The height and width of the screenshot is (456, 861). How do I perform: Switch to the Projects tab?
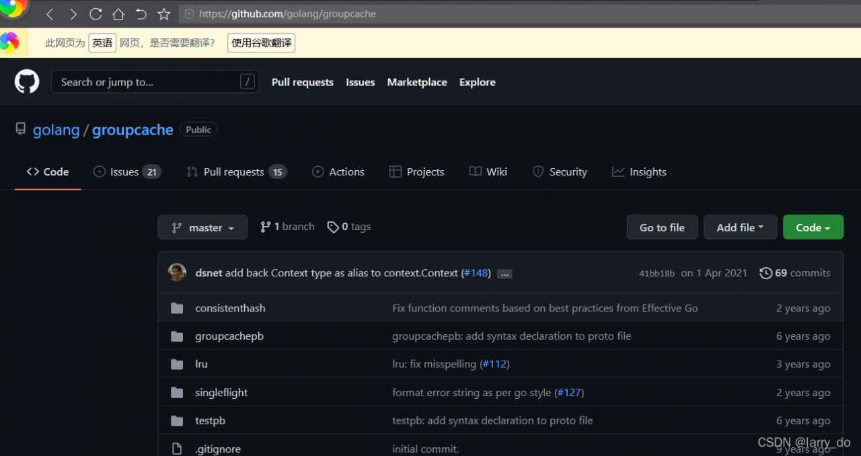click(x=417, y=172)
